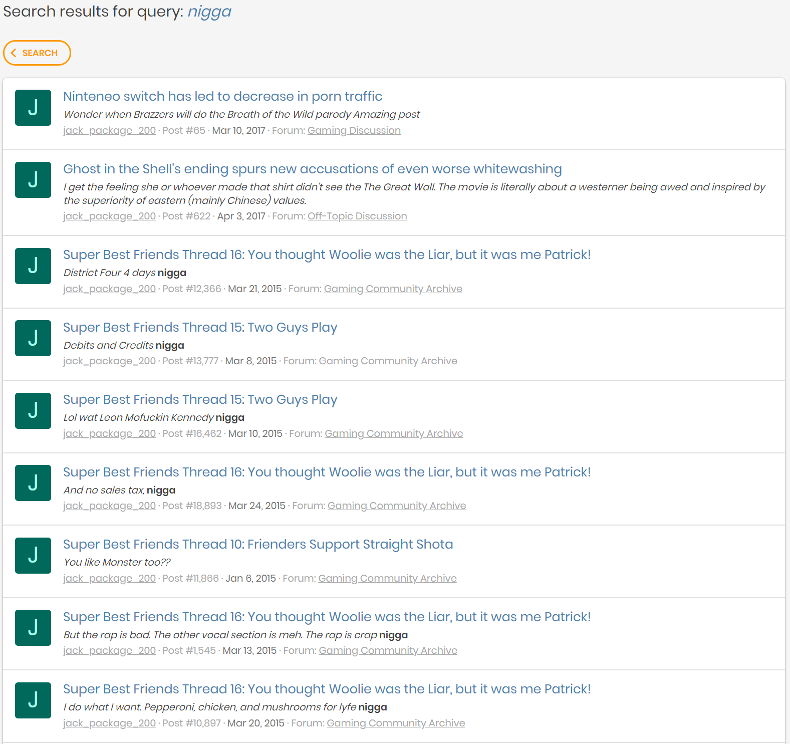Screen dimensions: 790x744
Task: Open Thread 15 title above 'Lol wat Leon' snippet
Action: tap(200, 399)
